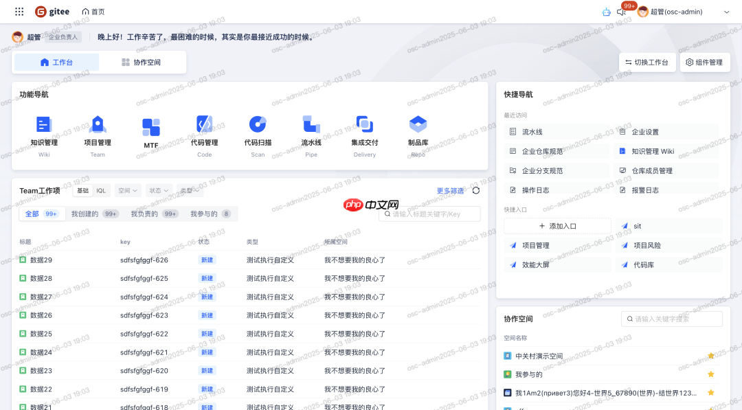The width and height of the screenshot is (742, 410).
Task: Open 首页 in the top menu bar
Action: coord(94,12)
